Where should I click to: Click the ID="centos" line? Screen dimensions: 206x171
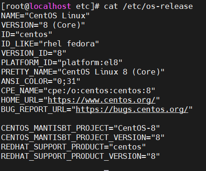tap(27, 35)
